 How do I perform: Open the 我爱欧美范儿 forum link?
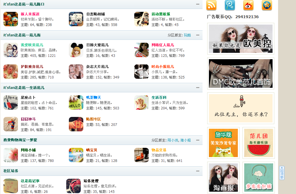(32, 45)
